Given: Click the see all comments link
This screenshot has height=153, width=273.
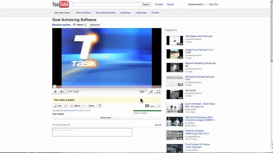Looking at the screenshot, I should click(158, 125).
